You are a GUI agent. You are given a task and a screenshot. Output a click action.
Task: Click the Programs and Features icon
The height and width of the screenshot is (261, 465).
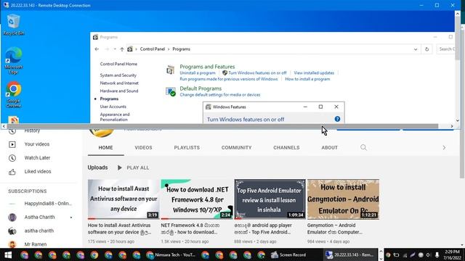point(170,70)
